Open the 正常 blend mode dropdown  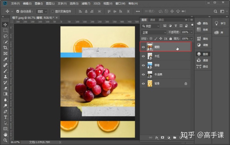click(154, 32)
